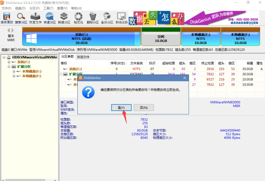
Task: Start the 系统迁移 system migration tool
Action: [122, 18]
